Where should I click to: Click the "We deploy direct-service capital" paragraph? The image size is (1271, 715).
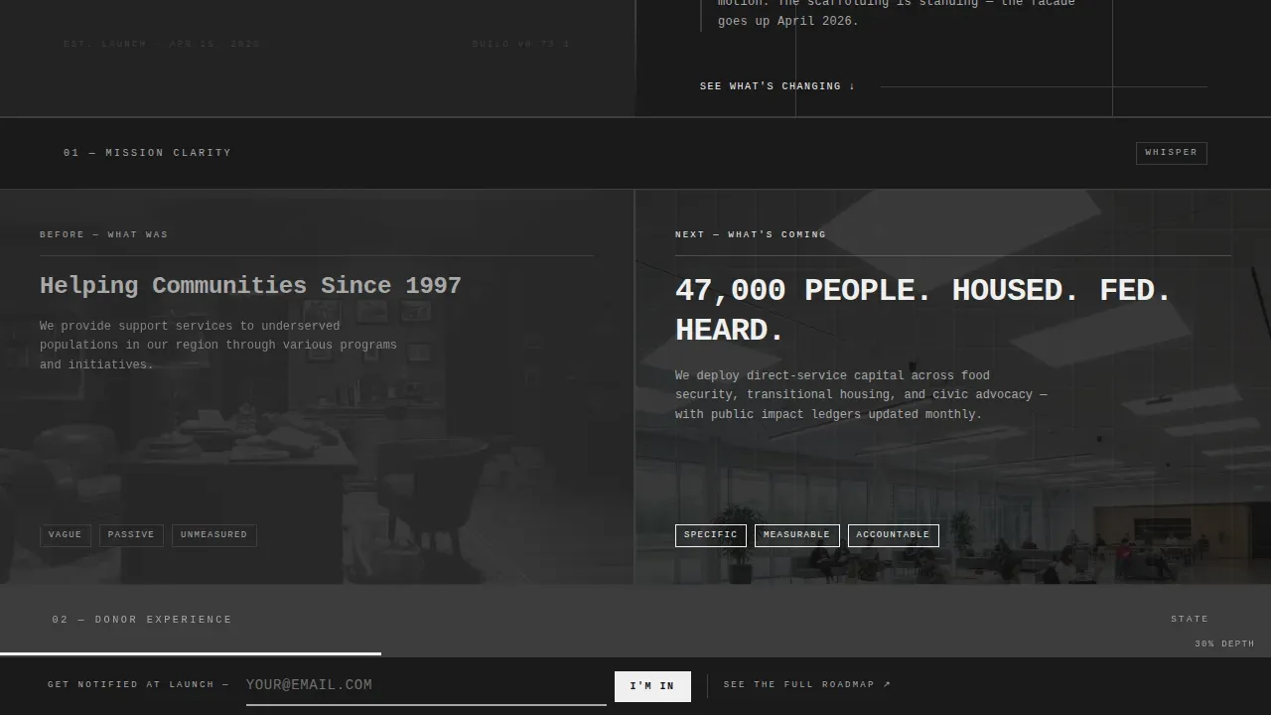coord(861,395)
